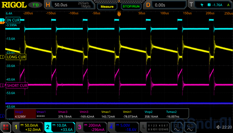Toggle channel 1 50.0mA on or off
233x133 pixels.
pyautogui.click(x=28, y=127)
